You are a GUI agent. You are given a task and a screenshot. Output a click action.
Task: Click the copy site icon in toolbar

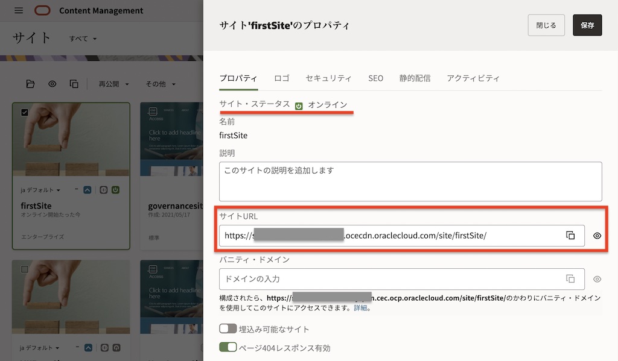pyautogui.click(x=74, y=84)
